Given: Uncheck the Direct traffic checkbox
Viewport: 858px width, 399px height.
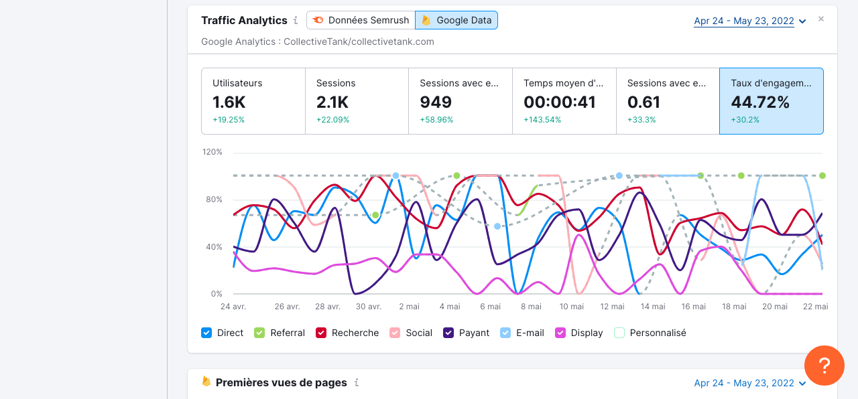Looking at the screenshot, I should click(x=206, y=333).
